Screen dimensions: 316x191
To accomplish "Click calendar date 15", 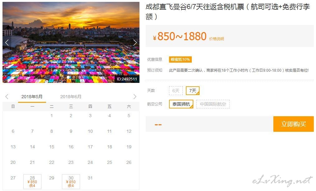I will click(52, 147).
